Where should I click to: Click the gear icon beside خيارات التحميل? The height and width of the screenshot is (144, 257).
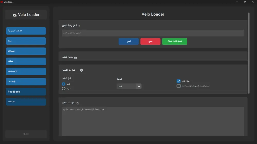[x=81, y=70]
